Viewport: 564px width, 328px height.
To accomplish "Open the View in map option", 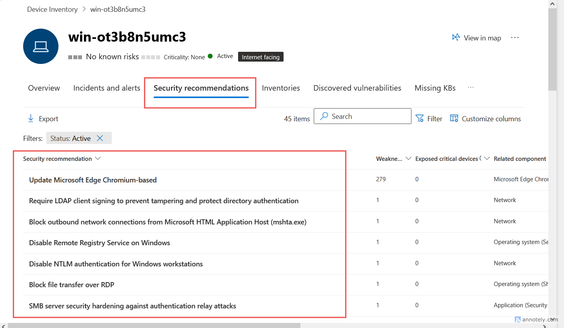I will click(477, 38).
